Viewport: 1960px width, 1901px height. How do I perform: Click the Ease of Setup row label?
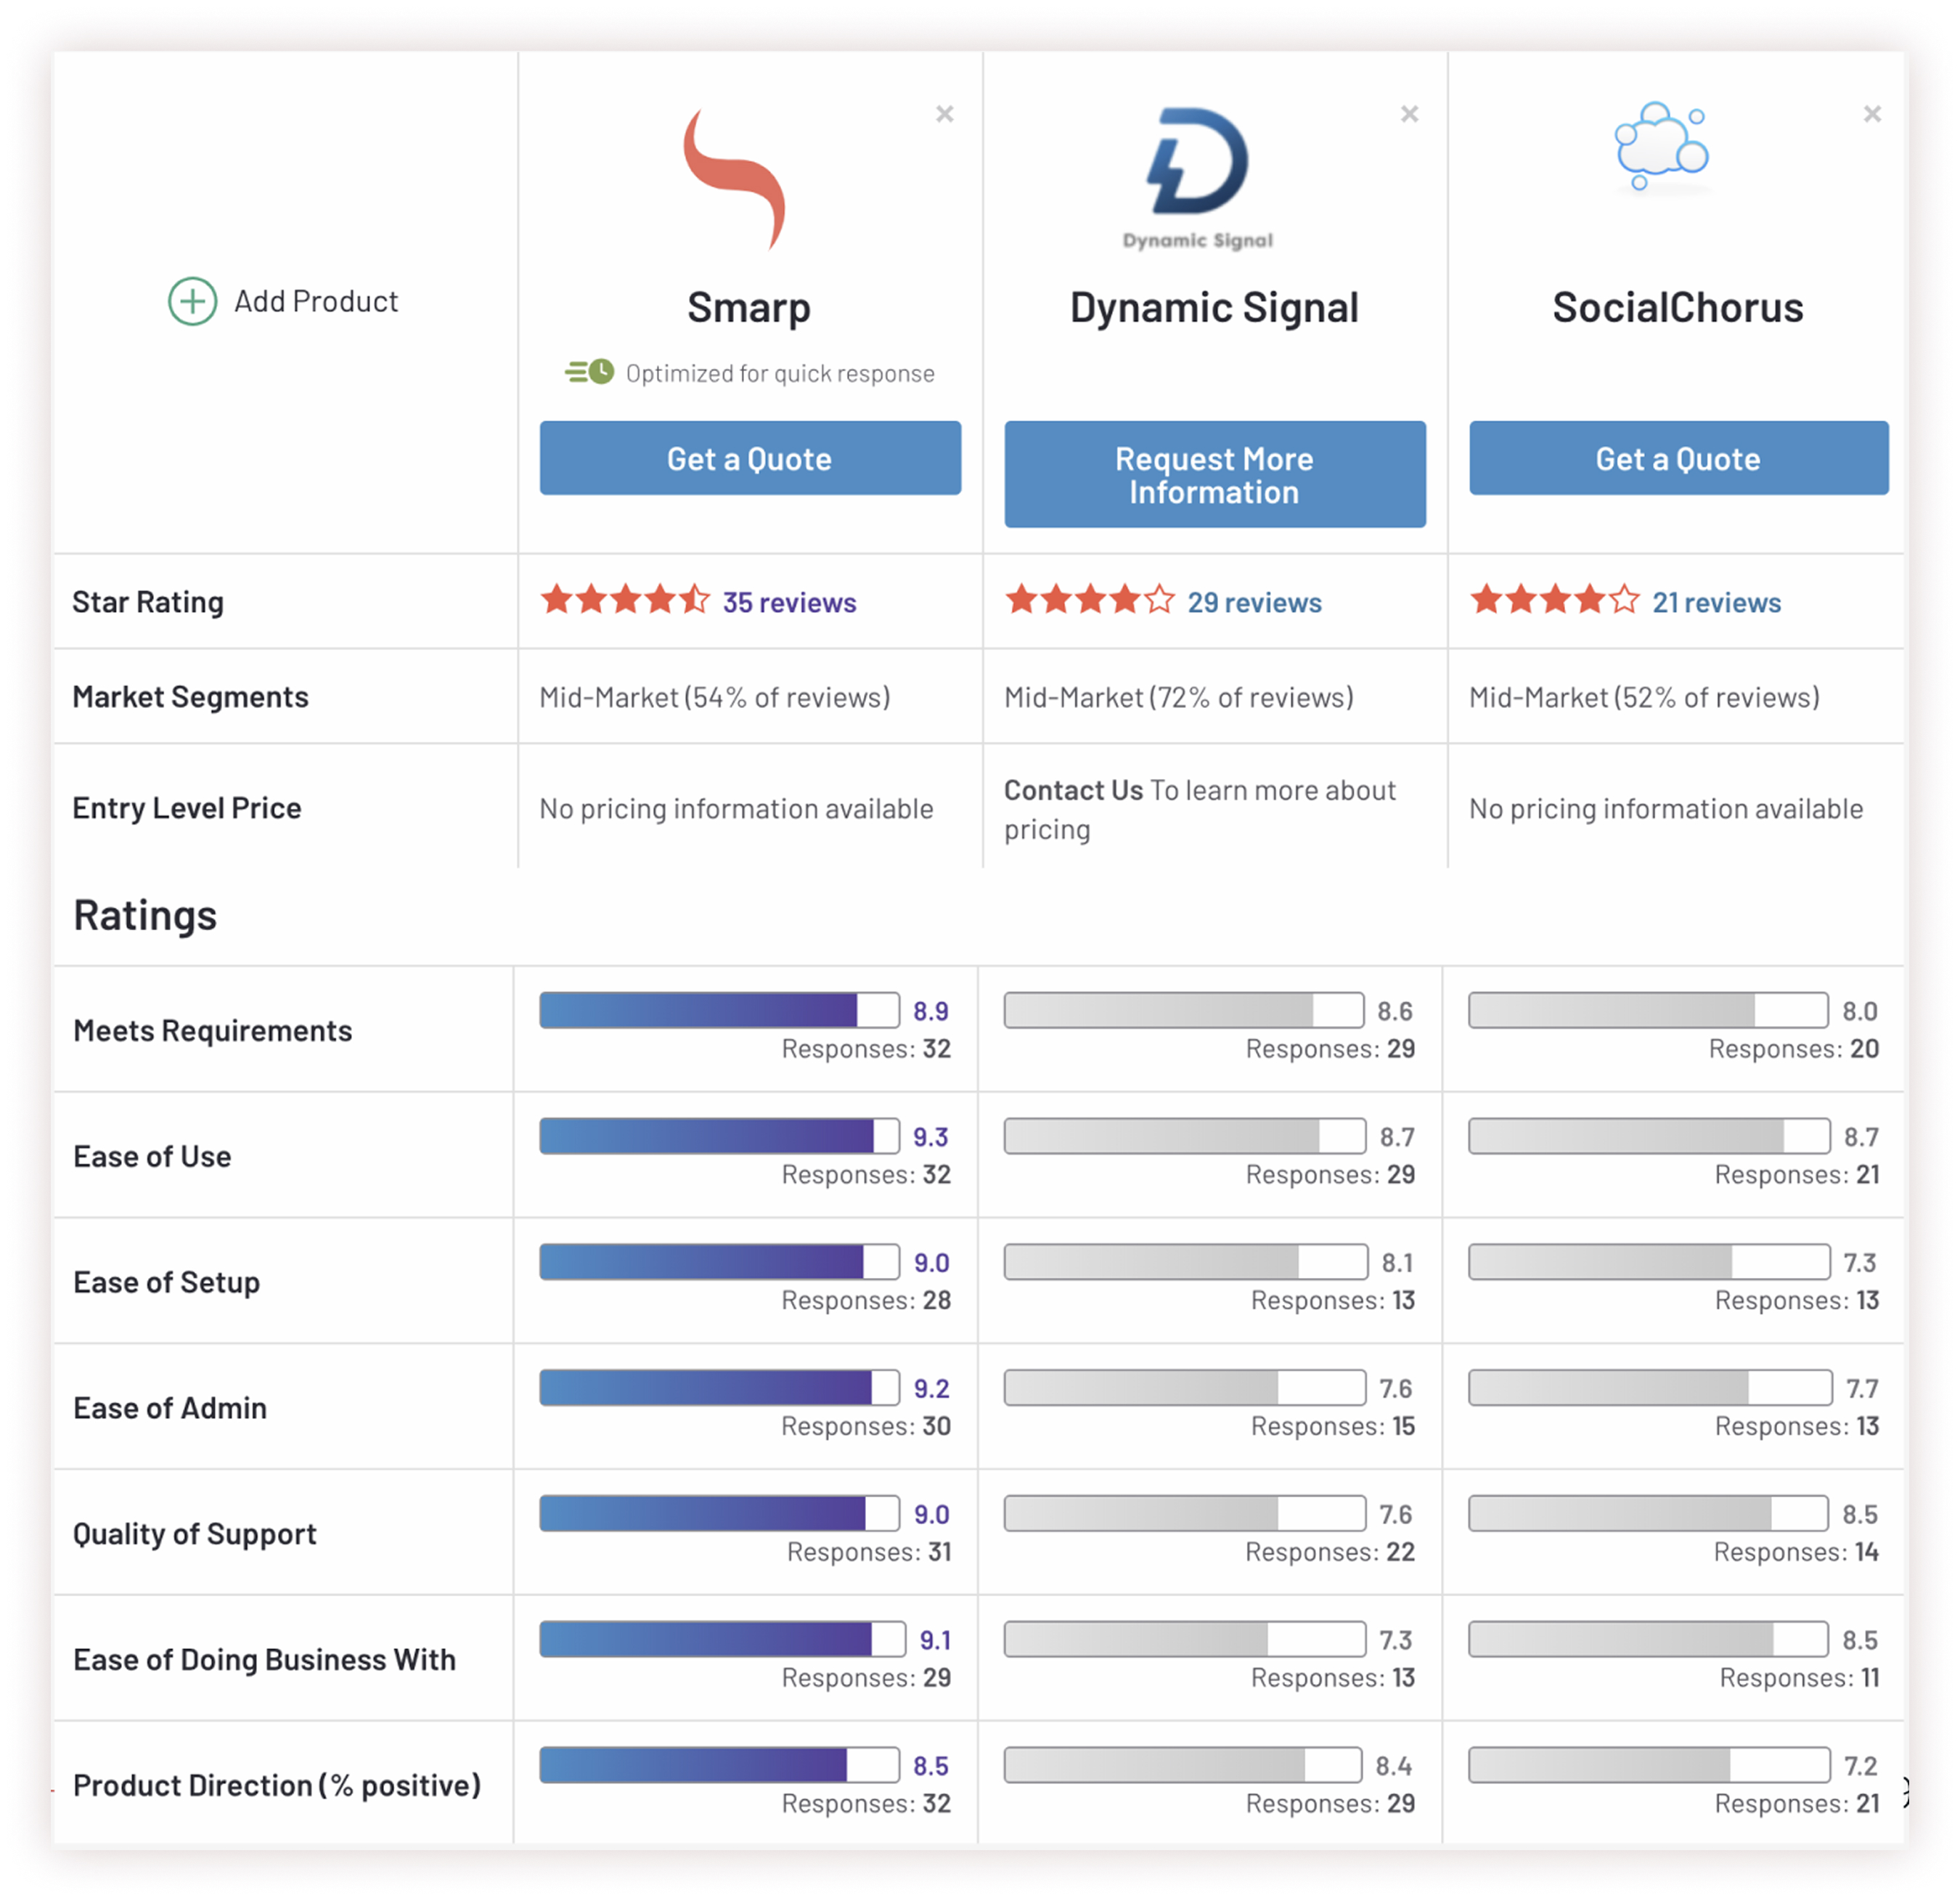[167, 1284]
